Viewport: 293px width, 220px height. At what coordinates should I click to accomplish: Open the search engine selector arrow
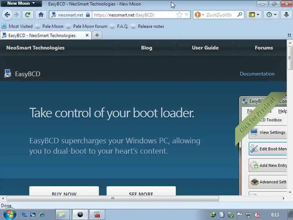click(203, 15)
